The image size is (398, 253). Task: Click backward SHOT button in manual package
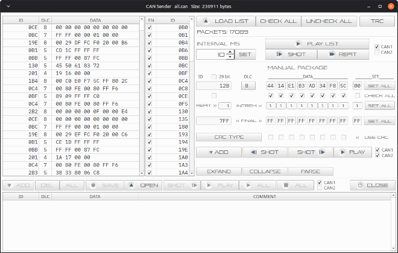click(265, 152)
